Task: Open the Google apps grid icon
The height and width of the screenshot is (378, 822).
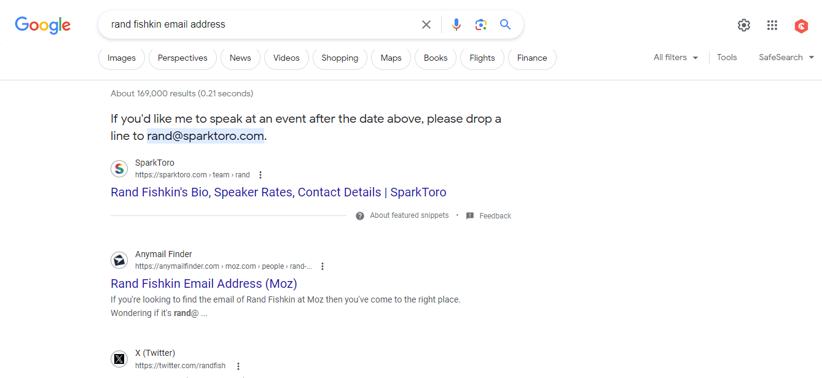Action: tap(772, 25)
